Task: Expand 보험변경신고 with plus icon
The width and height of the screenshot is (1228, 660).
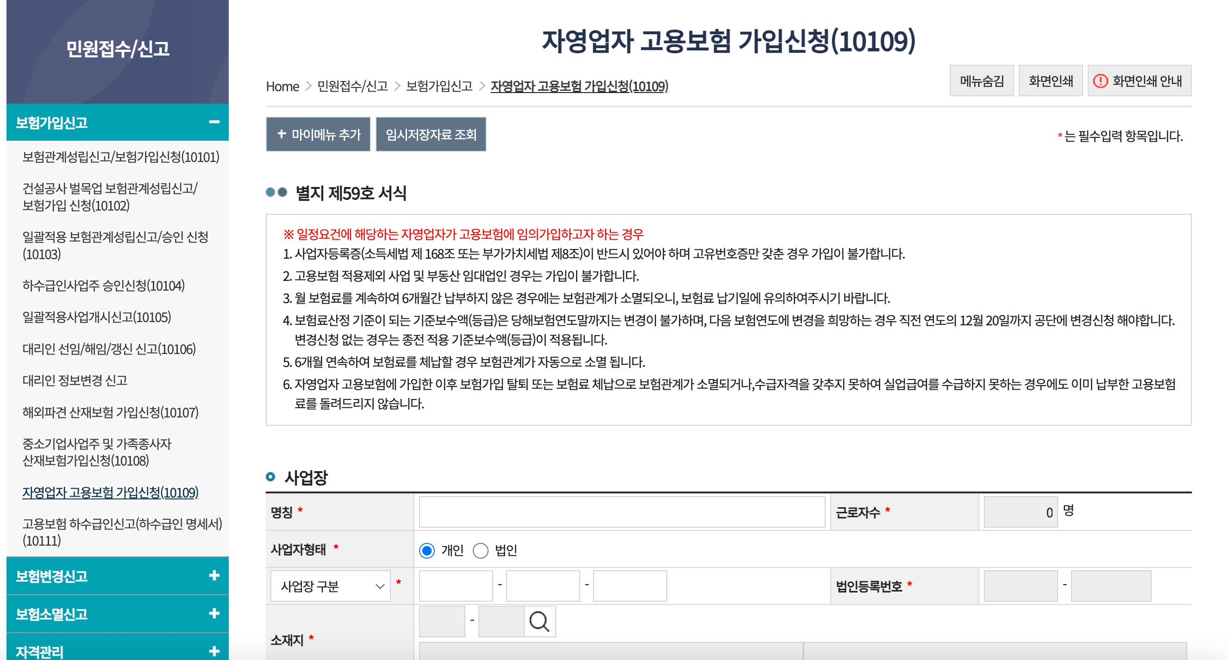Action: [214, 576]
